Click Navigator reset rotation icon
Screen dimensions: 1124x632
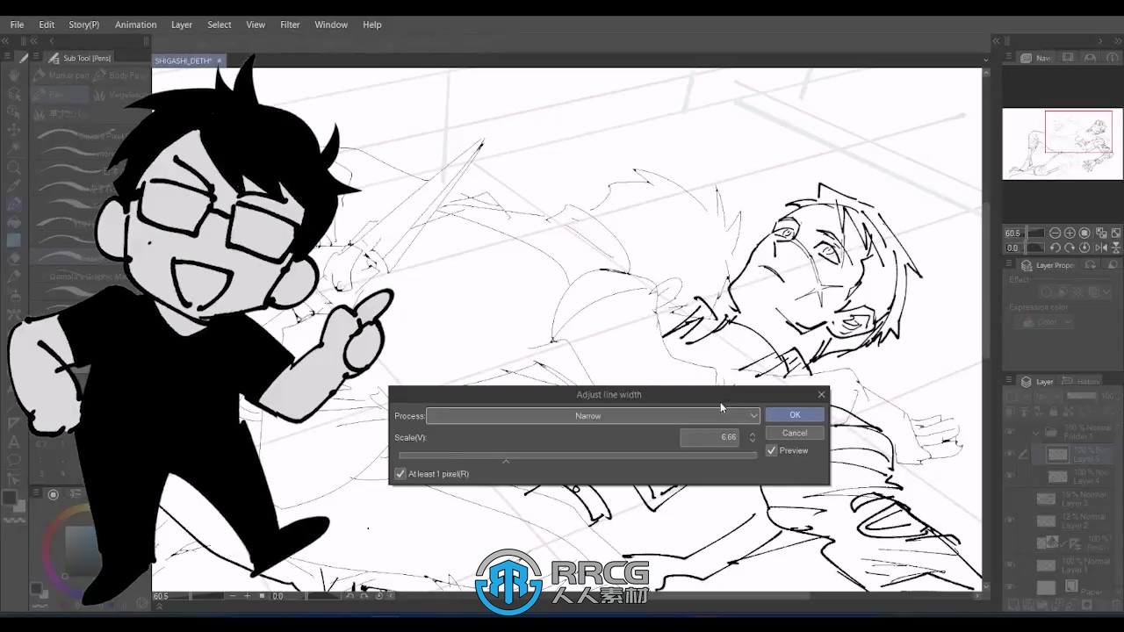1084,248
